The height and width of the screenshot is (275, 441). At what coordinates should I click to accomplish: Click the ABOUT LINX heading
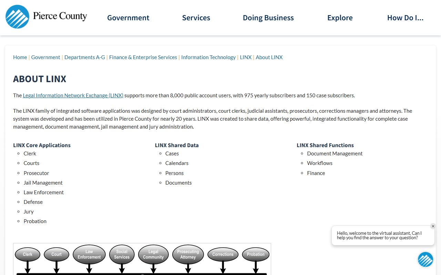click(40, 79)
